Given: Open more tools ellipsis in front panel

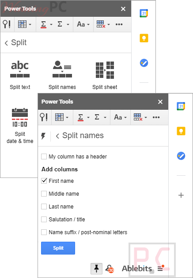Looking at the screenshot, I should coord(156,117).
